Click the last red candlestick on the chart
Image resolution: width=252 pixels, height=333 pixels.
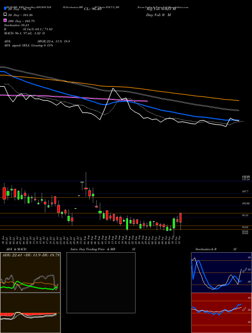[180, 217]
